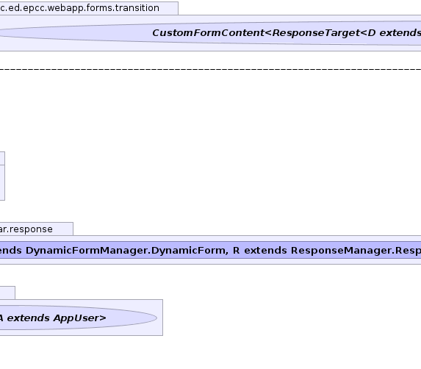Click the dashed dependency line
The width and height of the screenshot is (421, 369).
click(x=210, y=69)
